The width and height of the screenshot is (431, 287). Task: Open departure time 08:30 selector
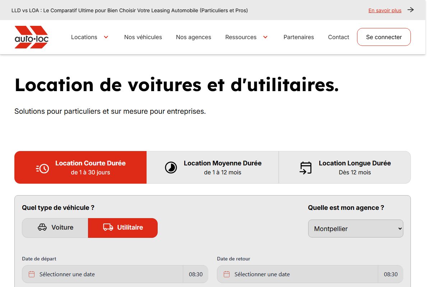click(196, 274)
